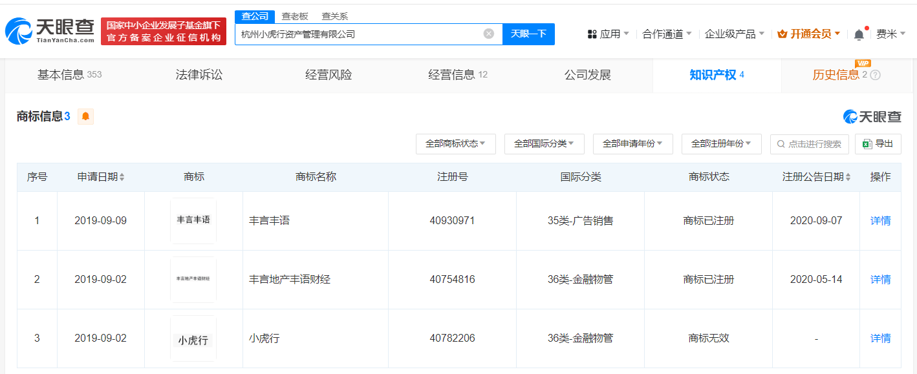Click the notification bell icon in header

pos(859,34)
